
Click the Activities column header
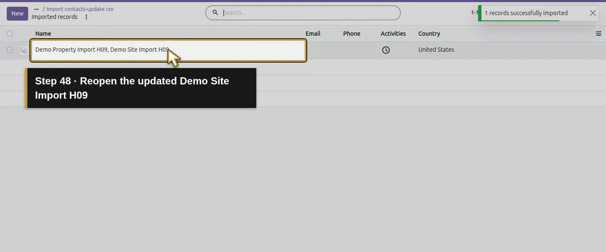[x=393, y=34]
